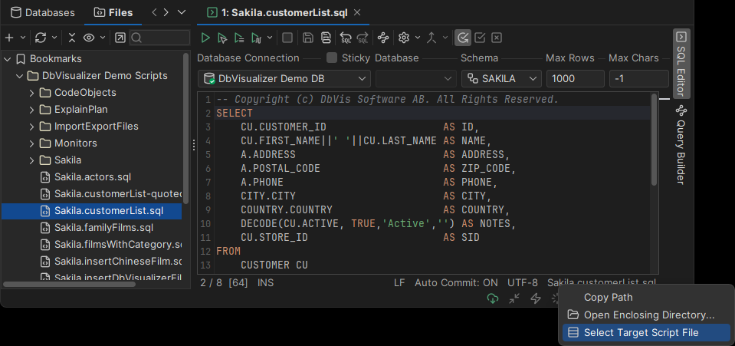The image size is (735, 346).
Task: Open the SAKILA schema dropdown
Action: pyautogui.click(x=501, y=79)
